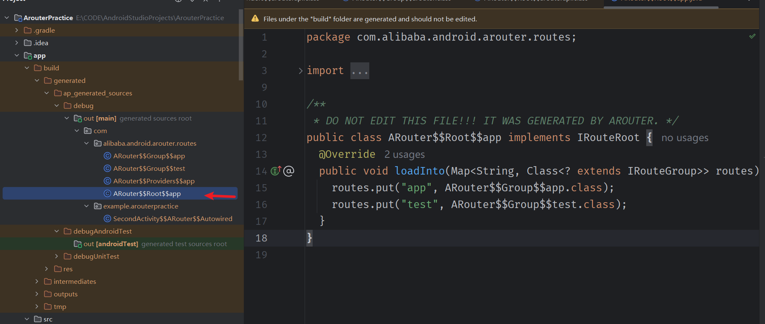Collapse debugAndroidTest folder
The height and width of the screenshot is (324, 765).
(x=57, y=231)
